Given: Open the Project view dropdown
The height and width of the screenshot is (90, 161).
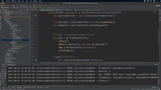Looking at the screenshot, I should [x=6, y=10].
